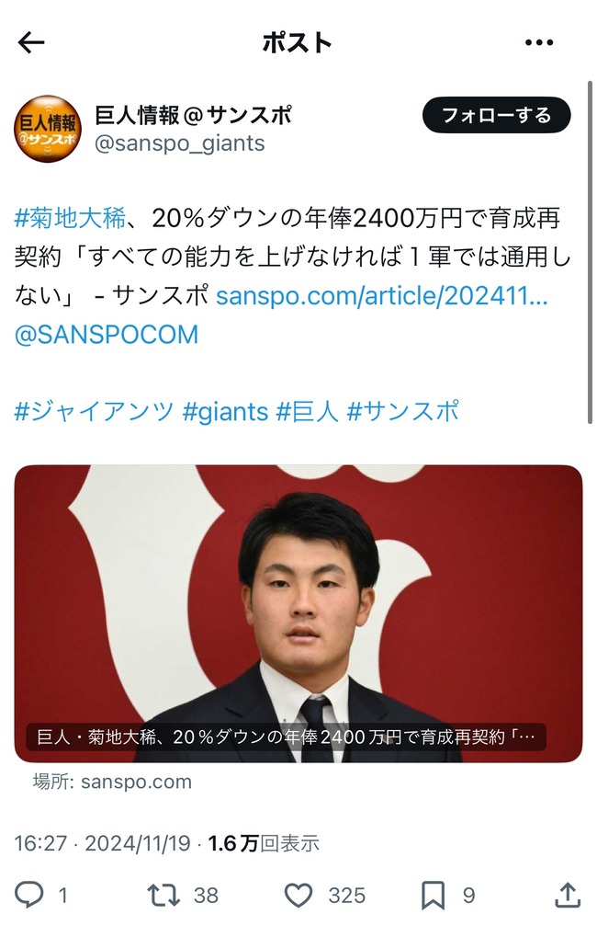Open the #菊地大稀 hashtag
This screenshot has width=597, height=937.
pos(70,219)
